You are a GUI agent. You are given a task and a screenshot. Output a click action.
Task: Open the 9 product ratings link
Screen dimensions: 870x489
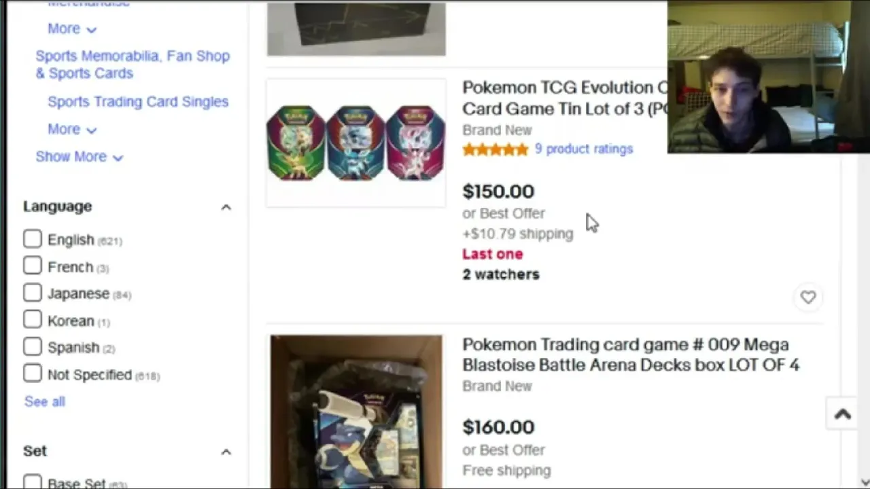[x=583, y=149]
